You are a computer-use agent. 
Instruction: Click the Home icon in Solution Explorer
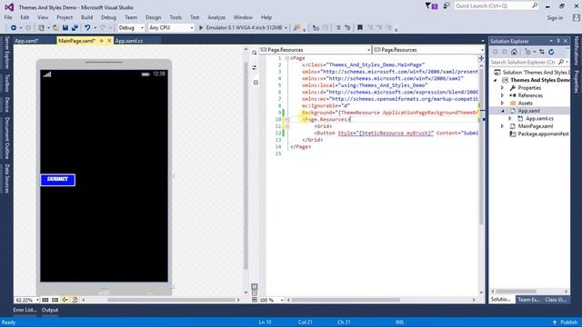(514, 52)
